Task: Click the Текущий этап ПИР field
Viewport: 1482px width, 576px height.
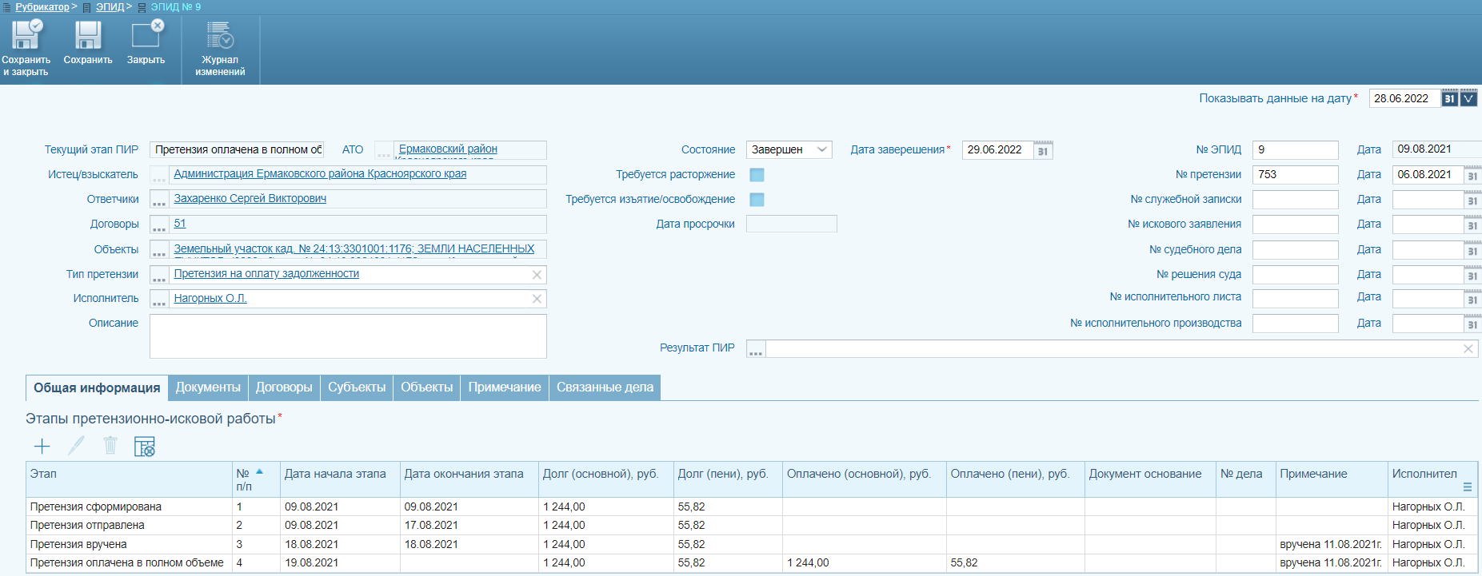Action: [x=237, y=150]
